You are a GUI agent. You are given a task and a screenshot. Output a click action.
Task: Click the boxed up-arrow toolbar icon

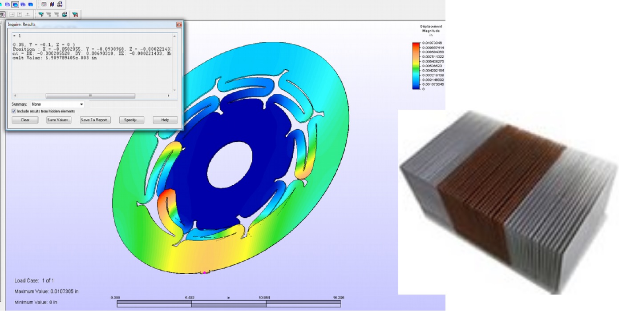coord(20,14)
